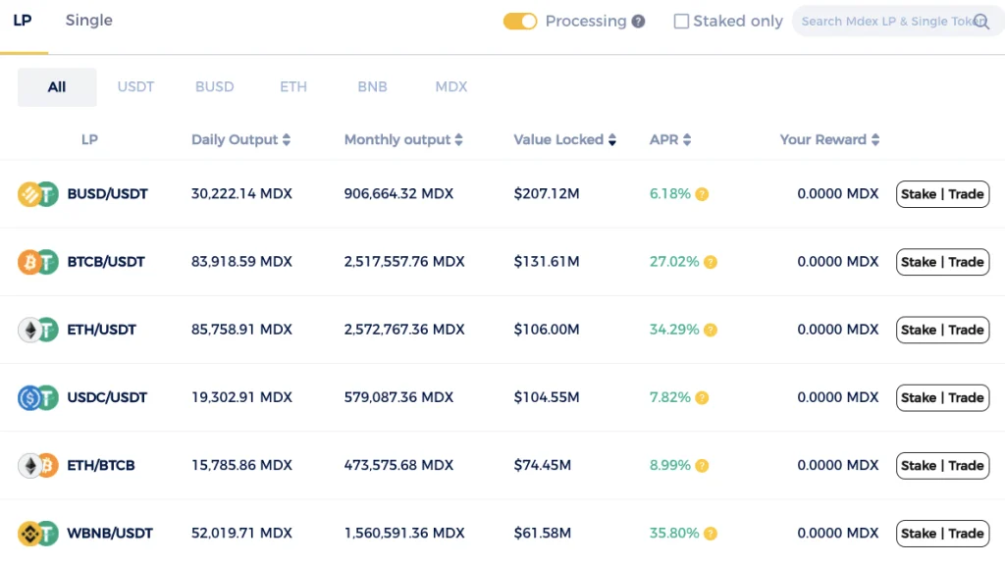Image resolution: width=1005 pixels, height=565 pixels.
Task: Select the BUSD filter tab
Action: pos(215,87)
